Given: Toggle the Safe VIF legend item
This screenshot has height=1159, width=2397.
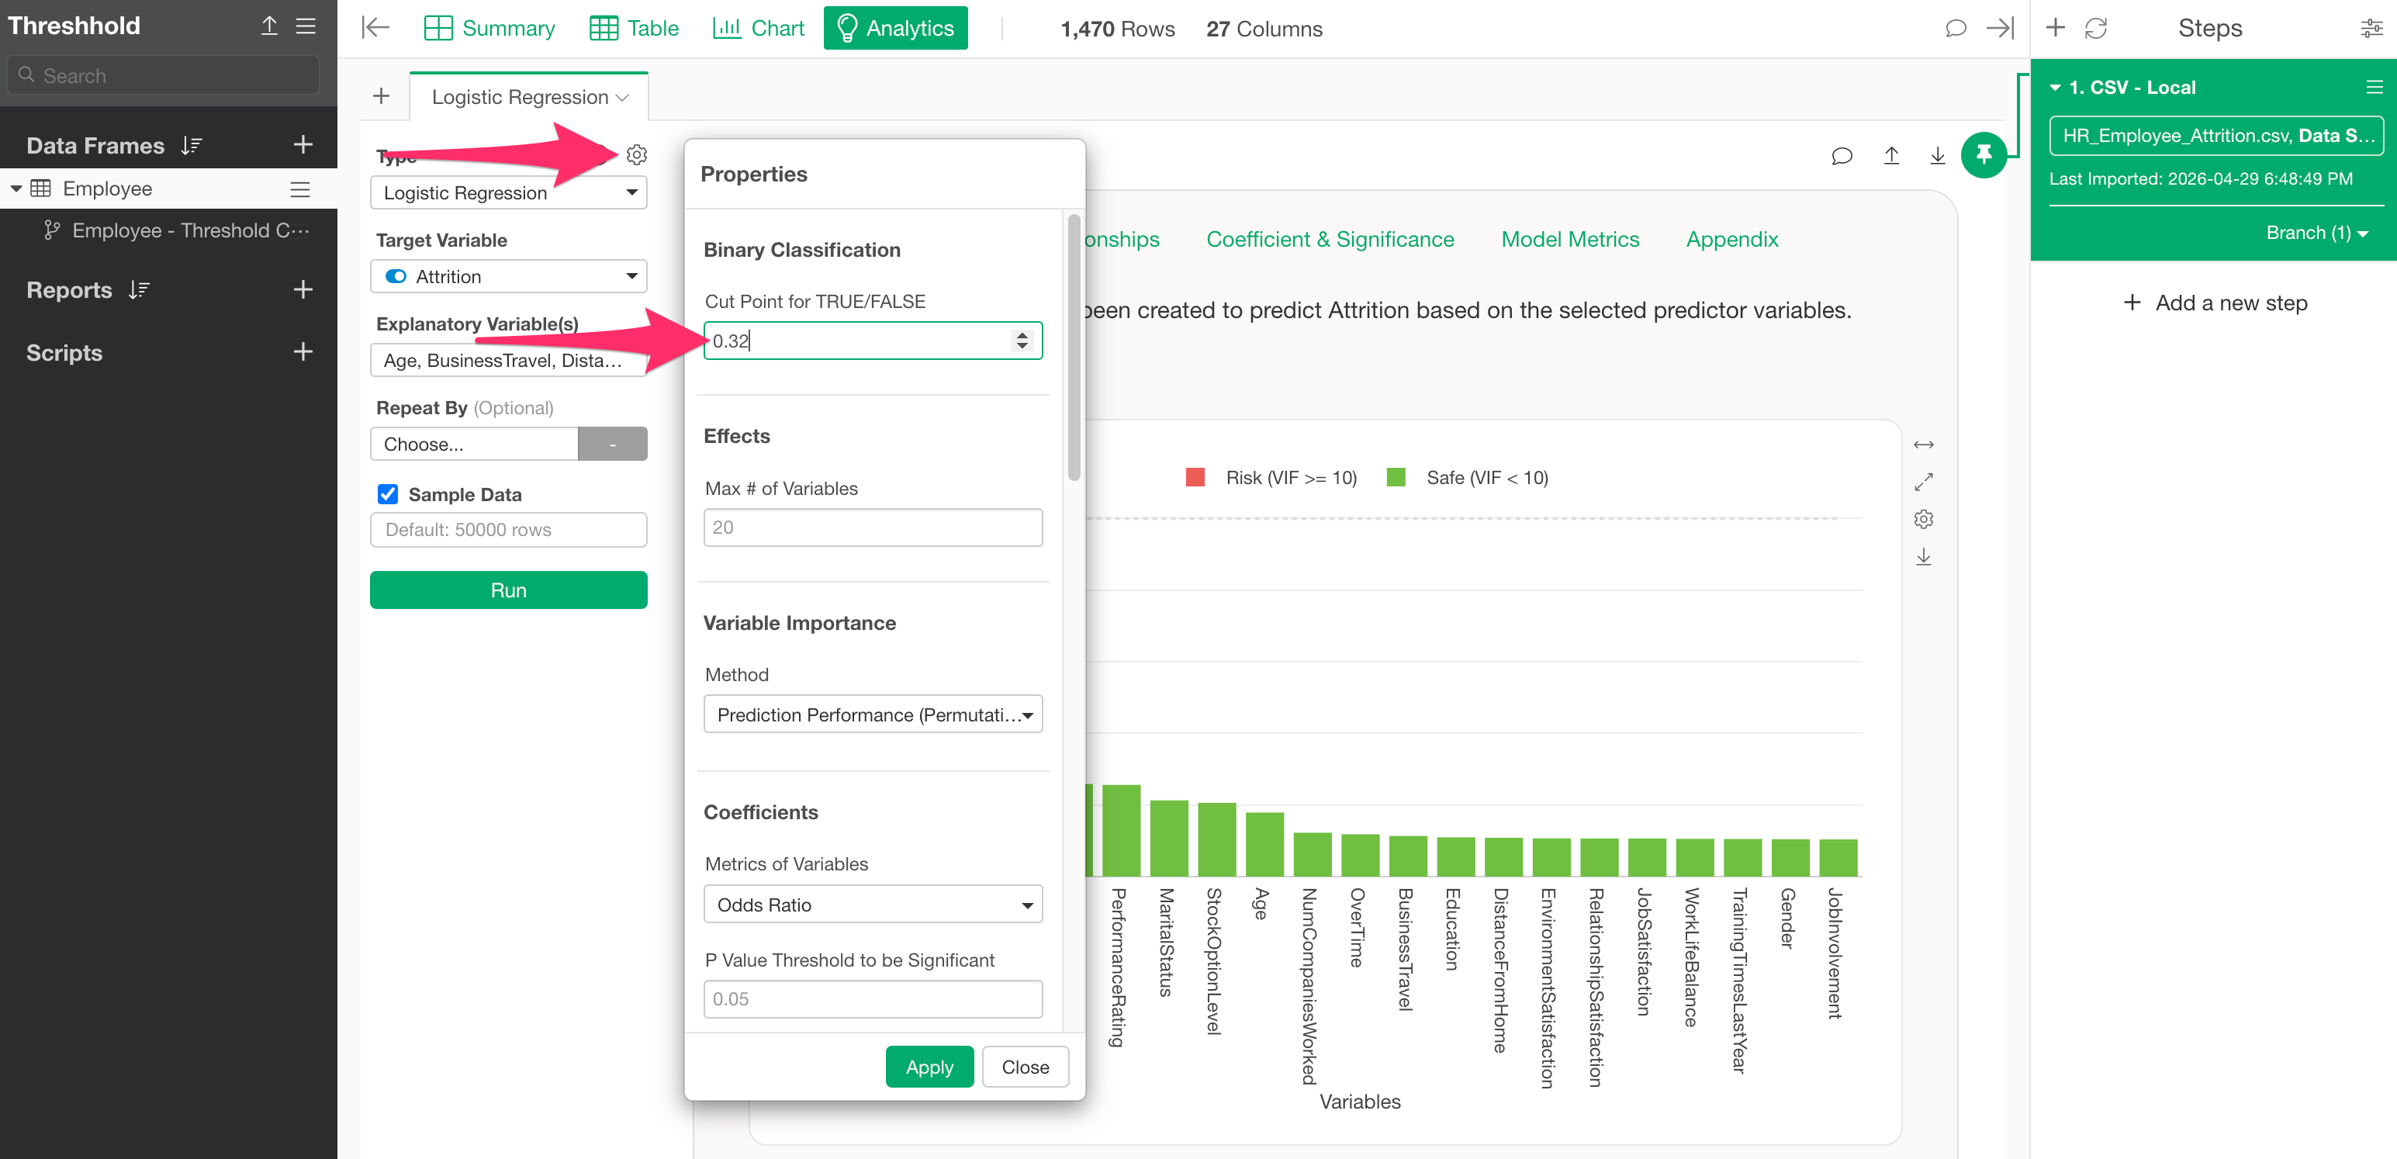Looking at the screenshot, I should 1468,478.
